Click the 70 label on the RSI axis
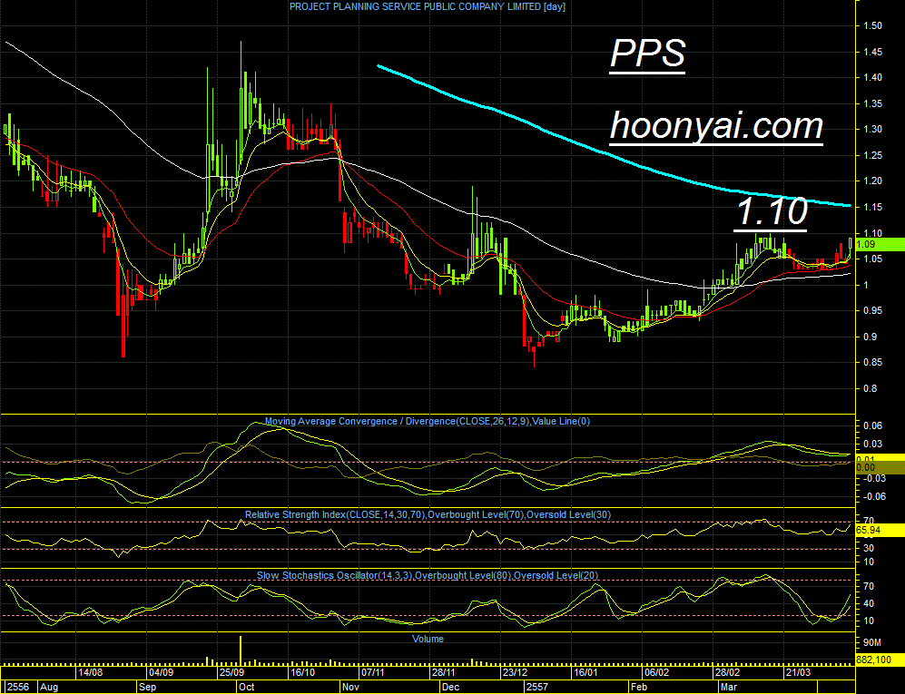 tap(869, 521)
